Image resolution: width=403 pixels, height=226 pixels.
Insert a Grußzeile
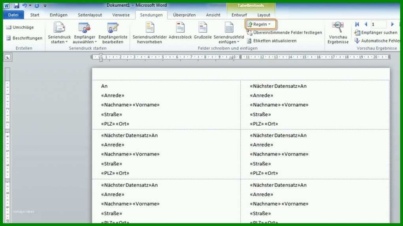tap(203, 31)
